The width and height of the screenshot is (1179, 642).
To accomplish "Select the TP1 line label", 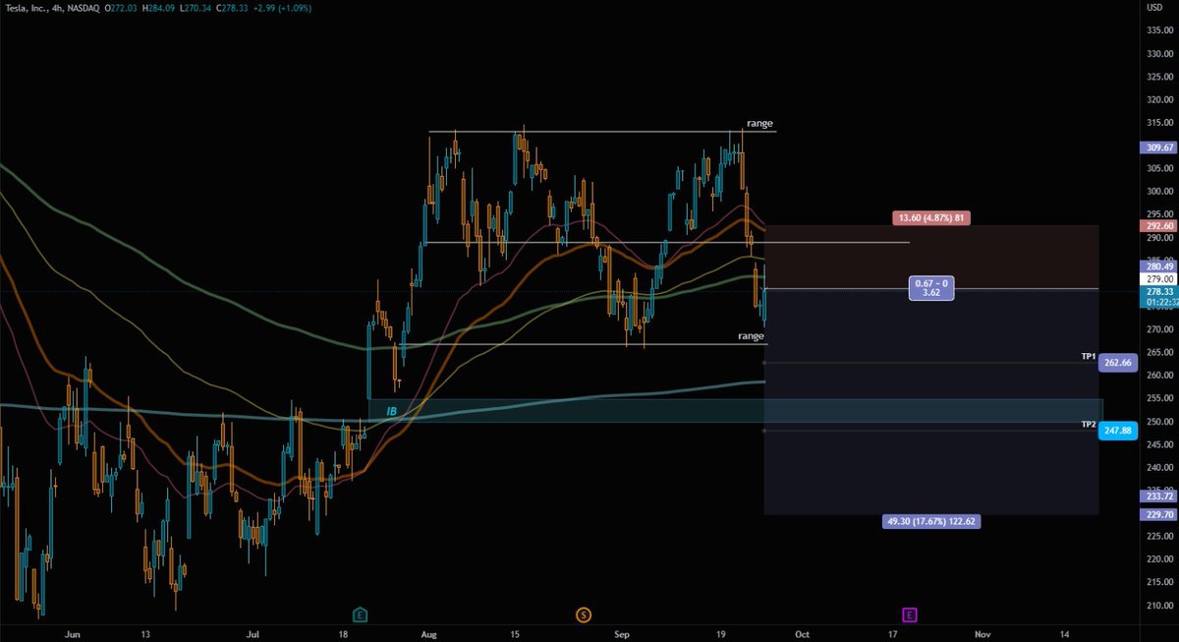I will 1089,355.
